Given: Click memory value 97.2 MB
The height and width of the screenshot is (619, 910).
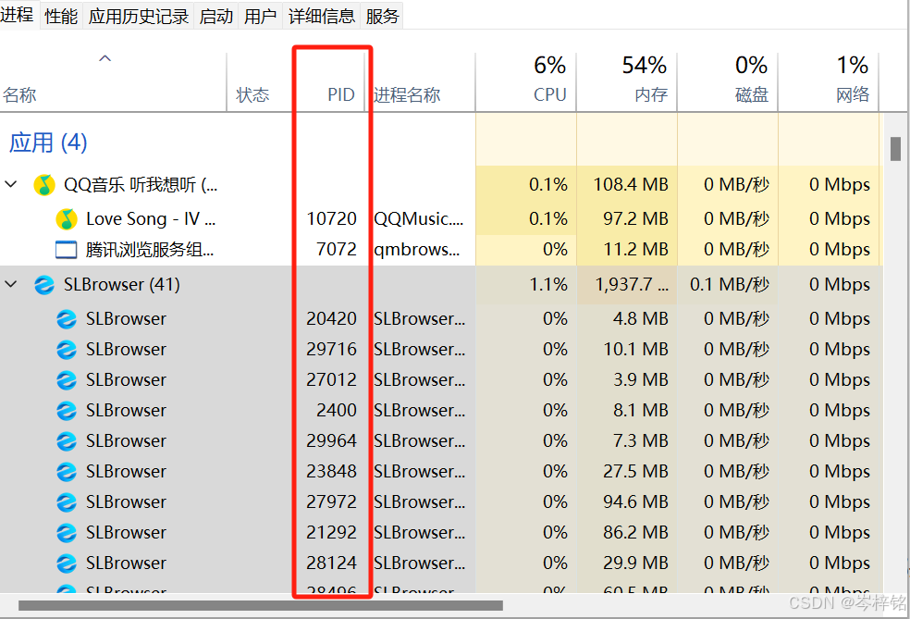Looking at the screenshot, I should [635, 219].
